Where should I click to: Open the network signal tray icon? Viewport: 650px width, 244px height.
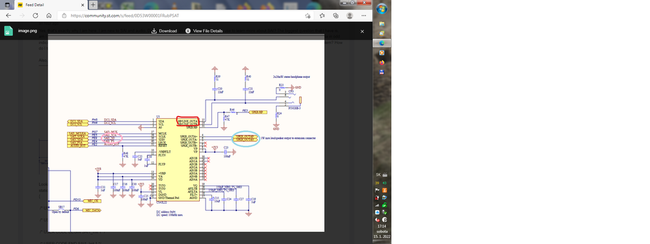[377, 205]
